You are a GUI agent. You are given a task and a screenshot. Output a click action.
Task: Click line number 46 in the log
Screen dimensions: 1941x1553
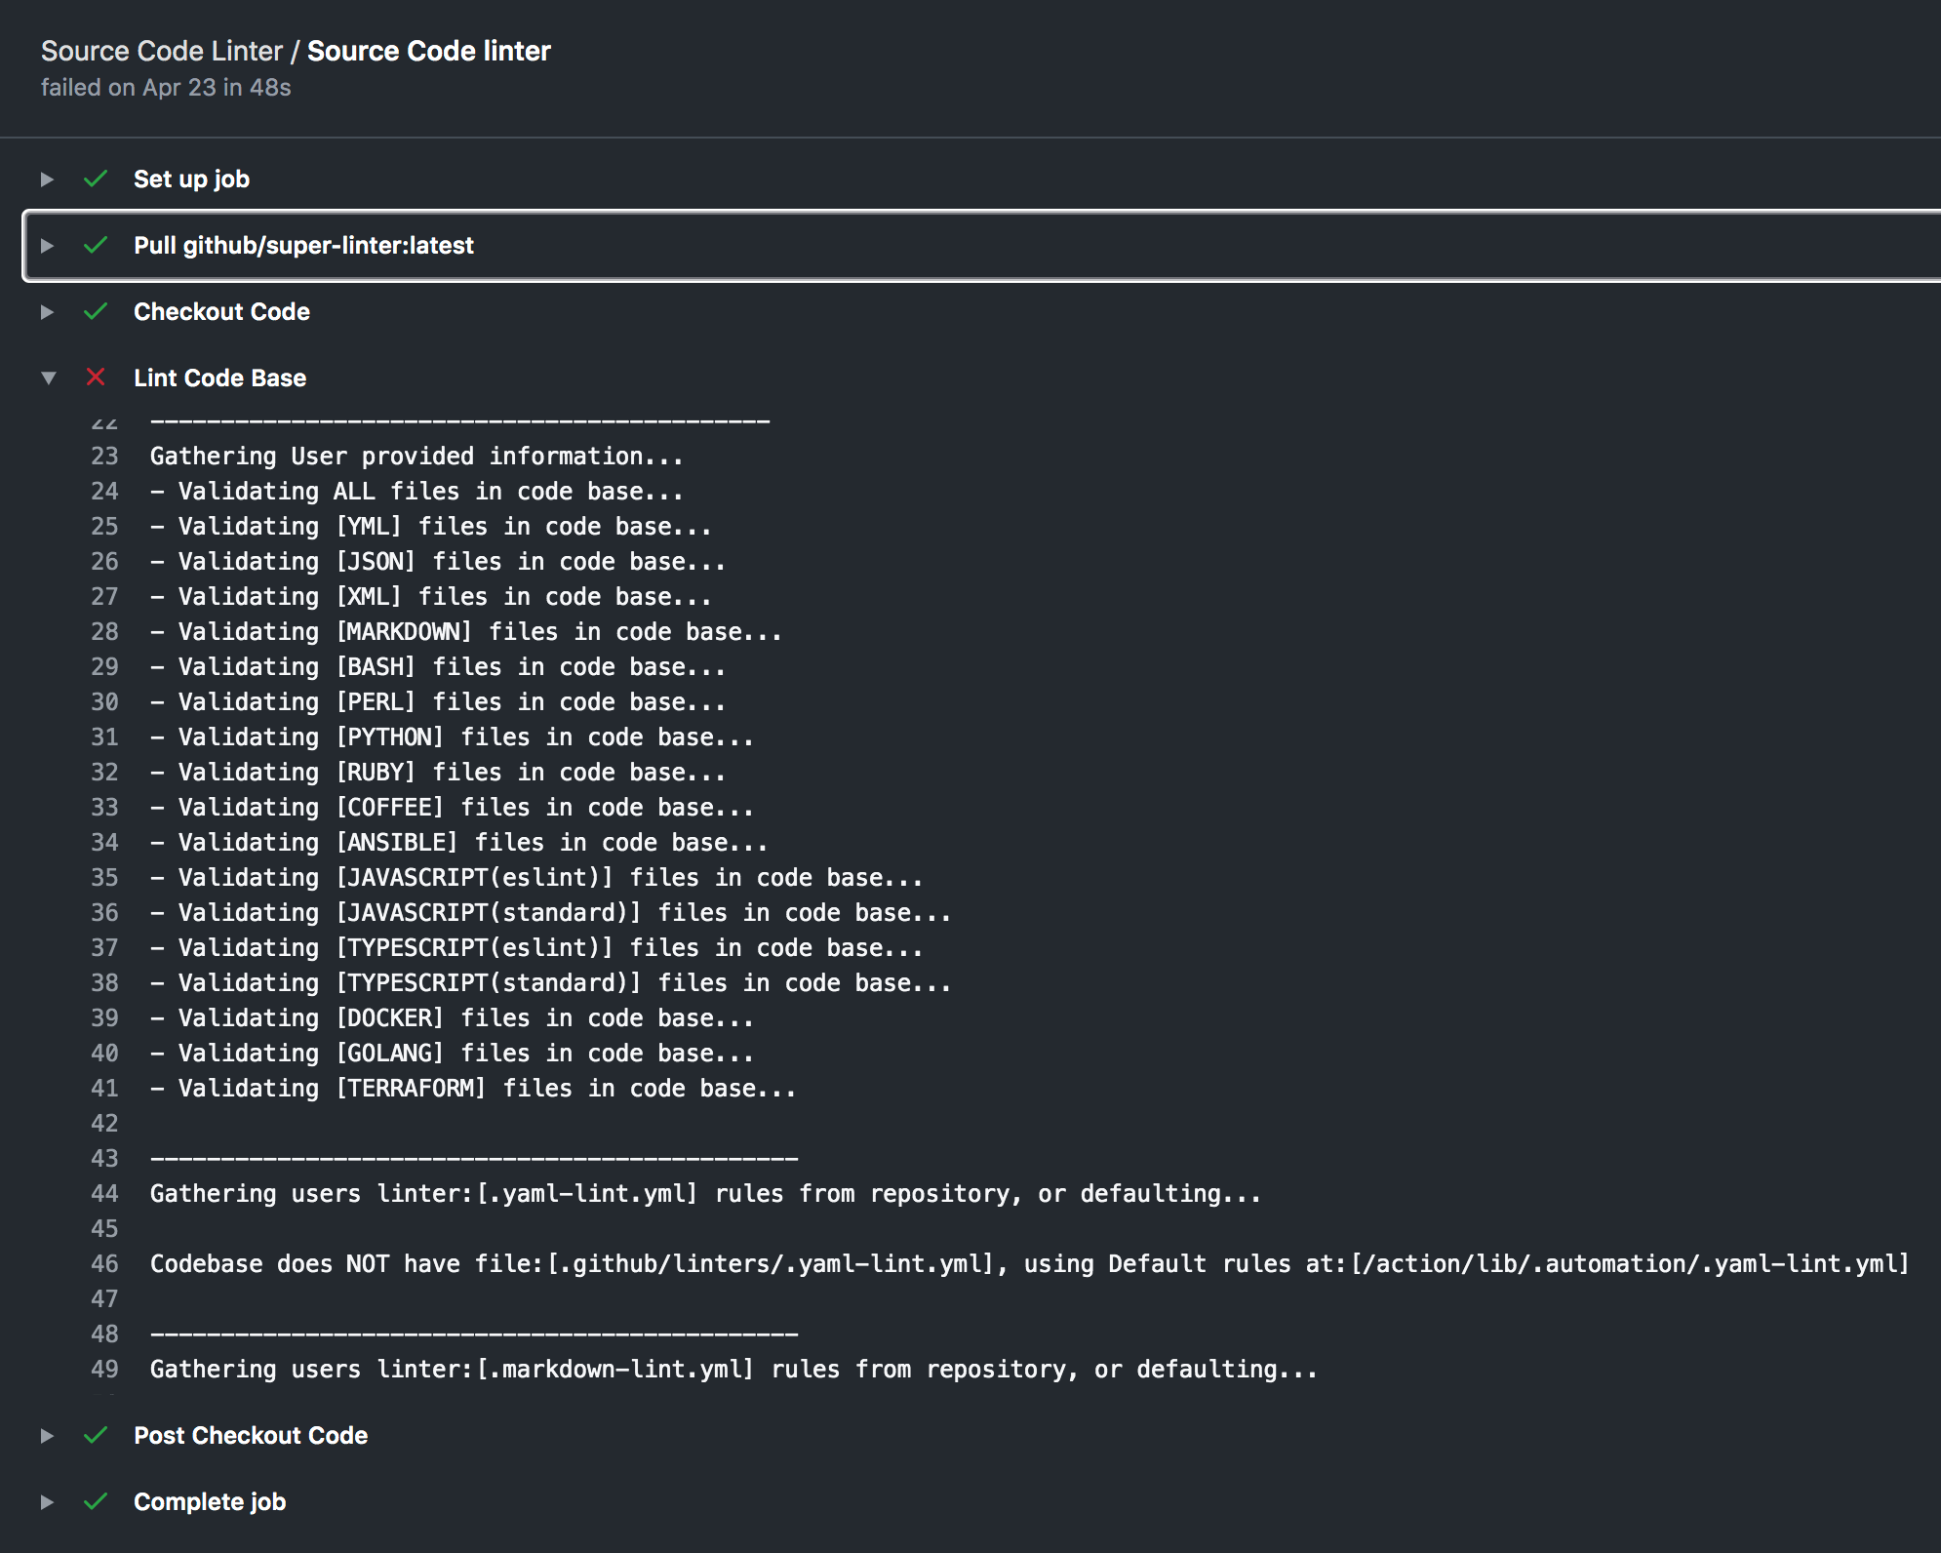click(x=103, y=1263)
